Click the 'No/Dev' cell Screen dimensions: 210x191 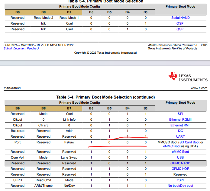point(69,186)
